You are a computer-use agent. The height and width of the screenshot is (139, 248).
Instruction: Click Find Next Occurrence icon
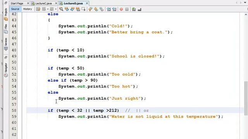point(72,9)
